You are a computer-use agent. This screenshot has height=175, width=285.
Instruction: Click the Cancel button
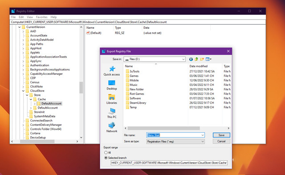point(221,141)
